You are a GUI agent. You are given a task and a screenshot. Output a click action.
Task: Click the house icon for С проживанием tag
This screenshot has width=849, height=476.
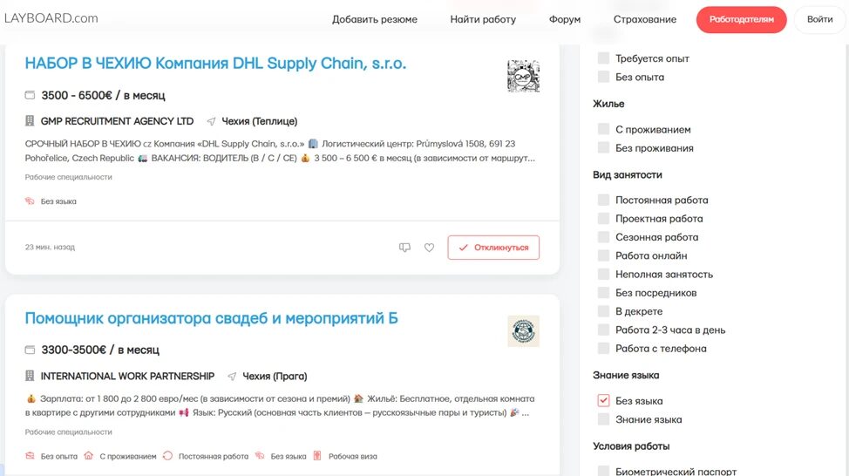pyautogui.click(x=88, y=456)
